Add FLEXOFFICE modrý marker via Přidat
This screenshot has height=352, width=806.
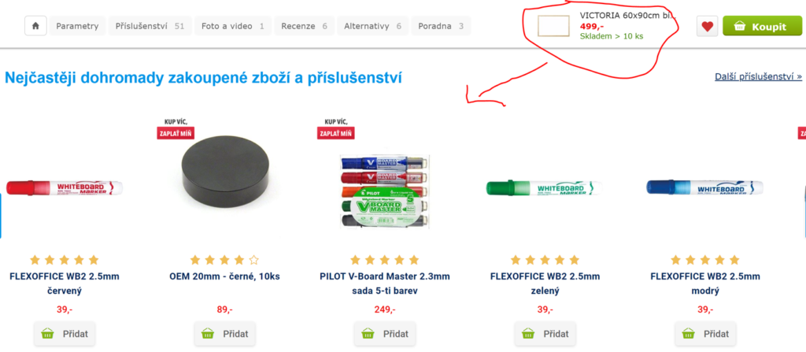pos(705,333)
